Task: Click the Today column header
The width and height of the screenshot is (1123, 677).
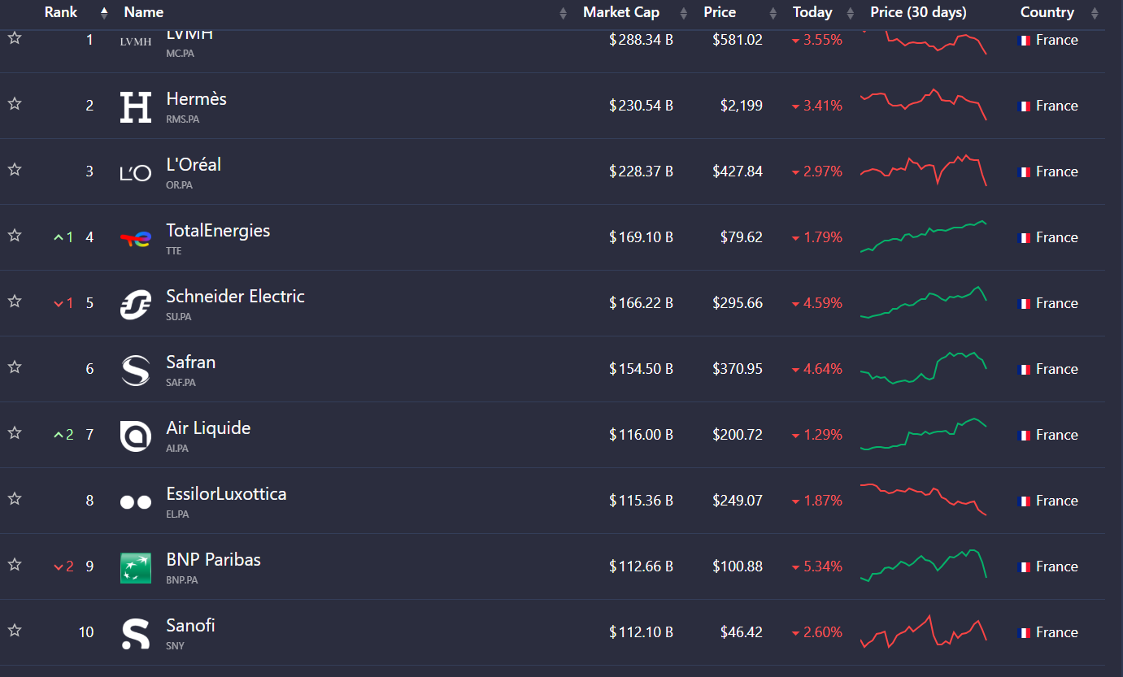Action: pyautogui.click(x=812, y=12)
